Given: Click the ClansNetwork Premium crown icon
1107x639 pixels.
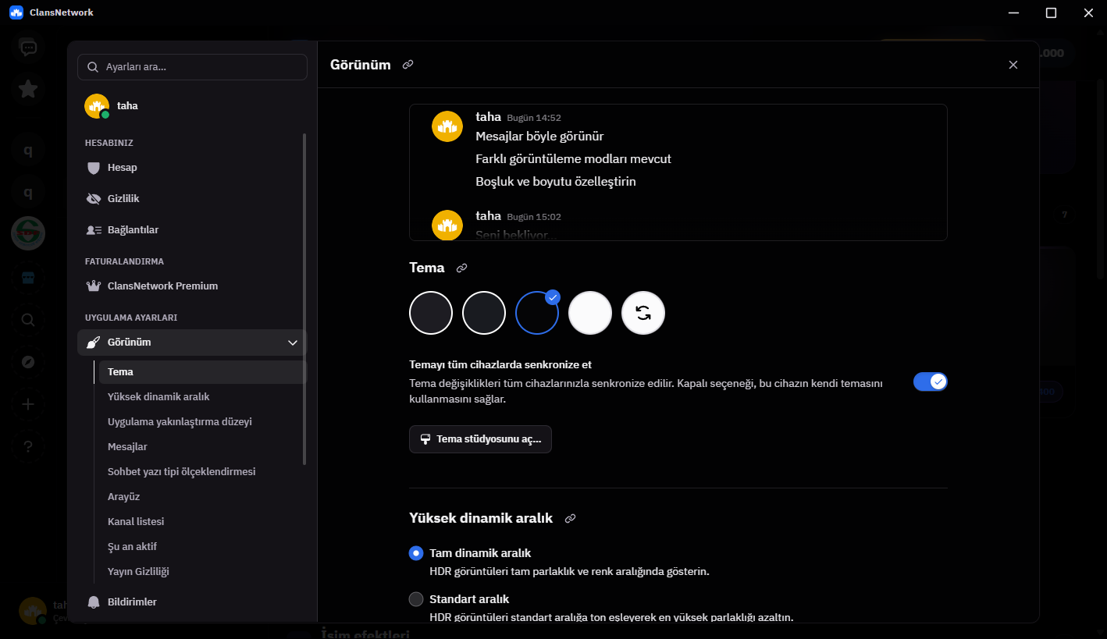Looking at the screenshot, I should pos(94,286).
